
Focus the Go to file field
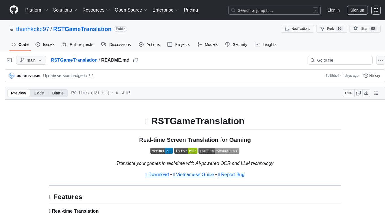(340, 60)
